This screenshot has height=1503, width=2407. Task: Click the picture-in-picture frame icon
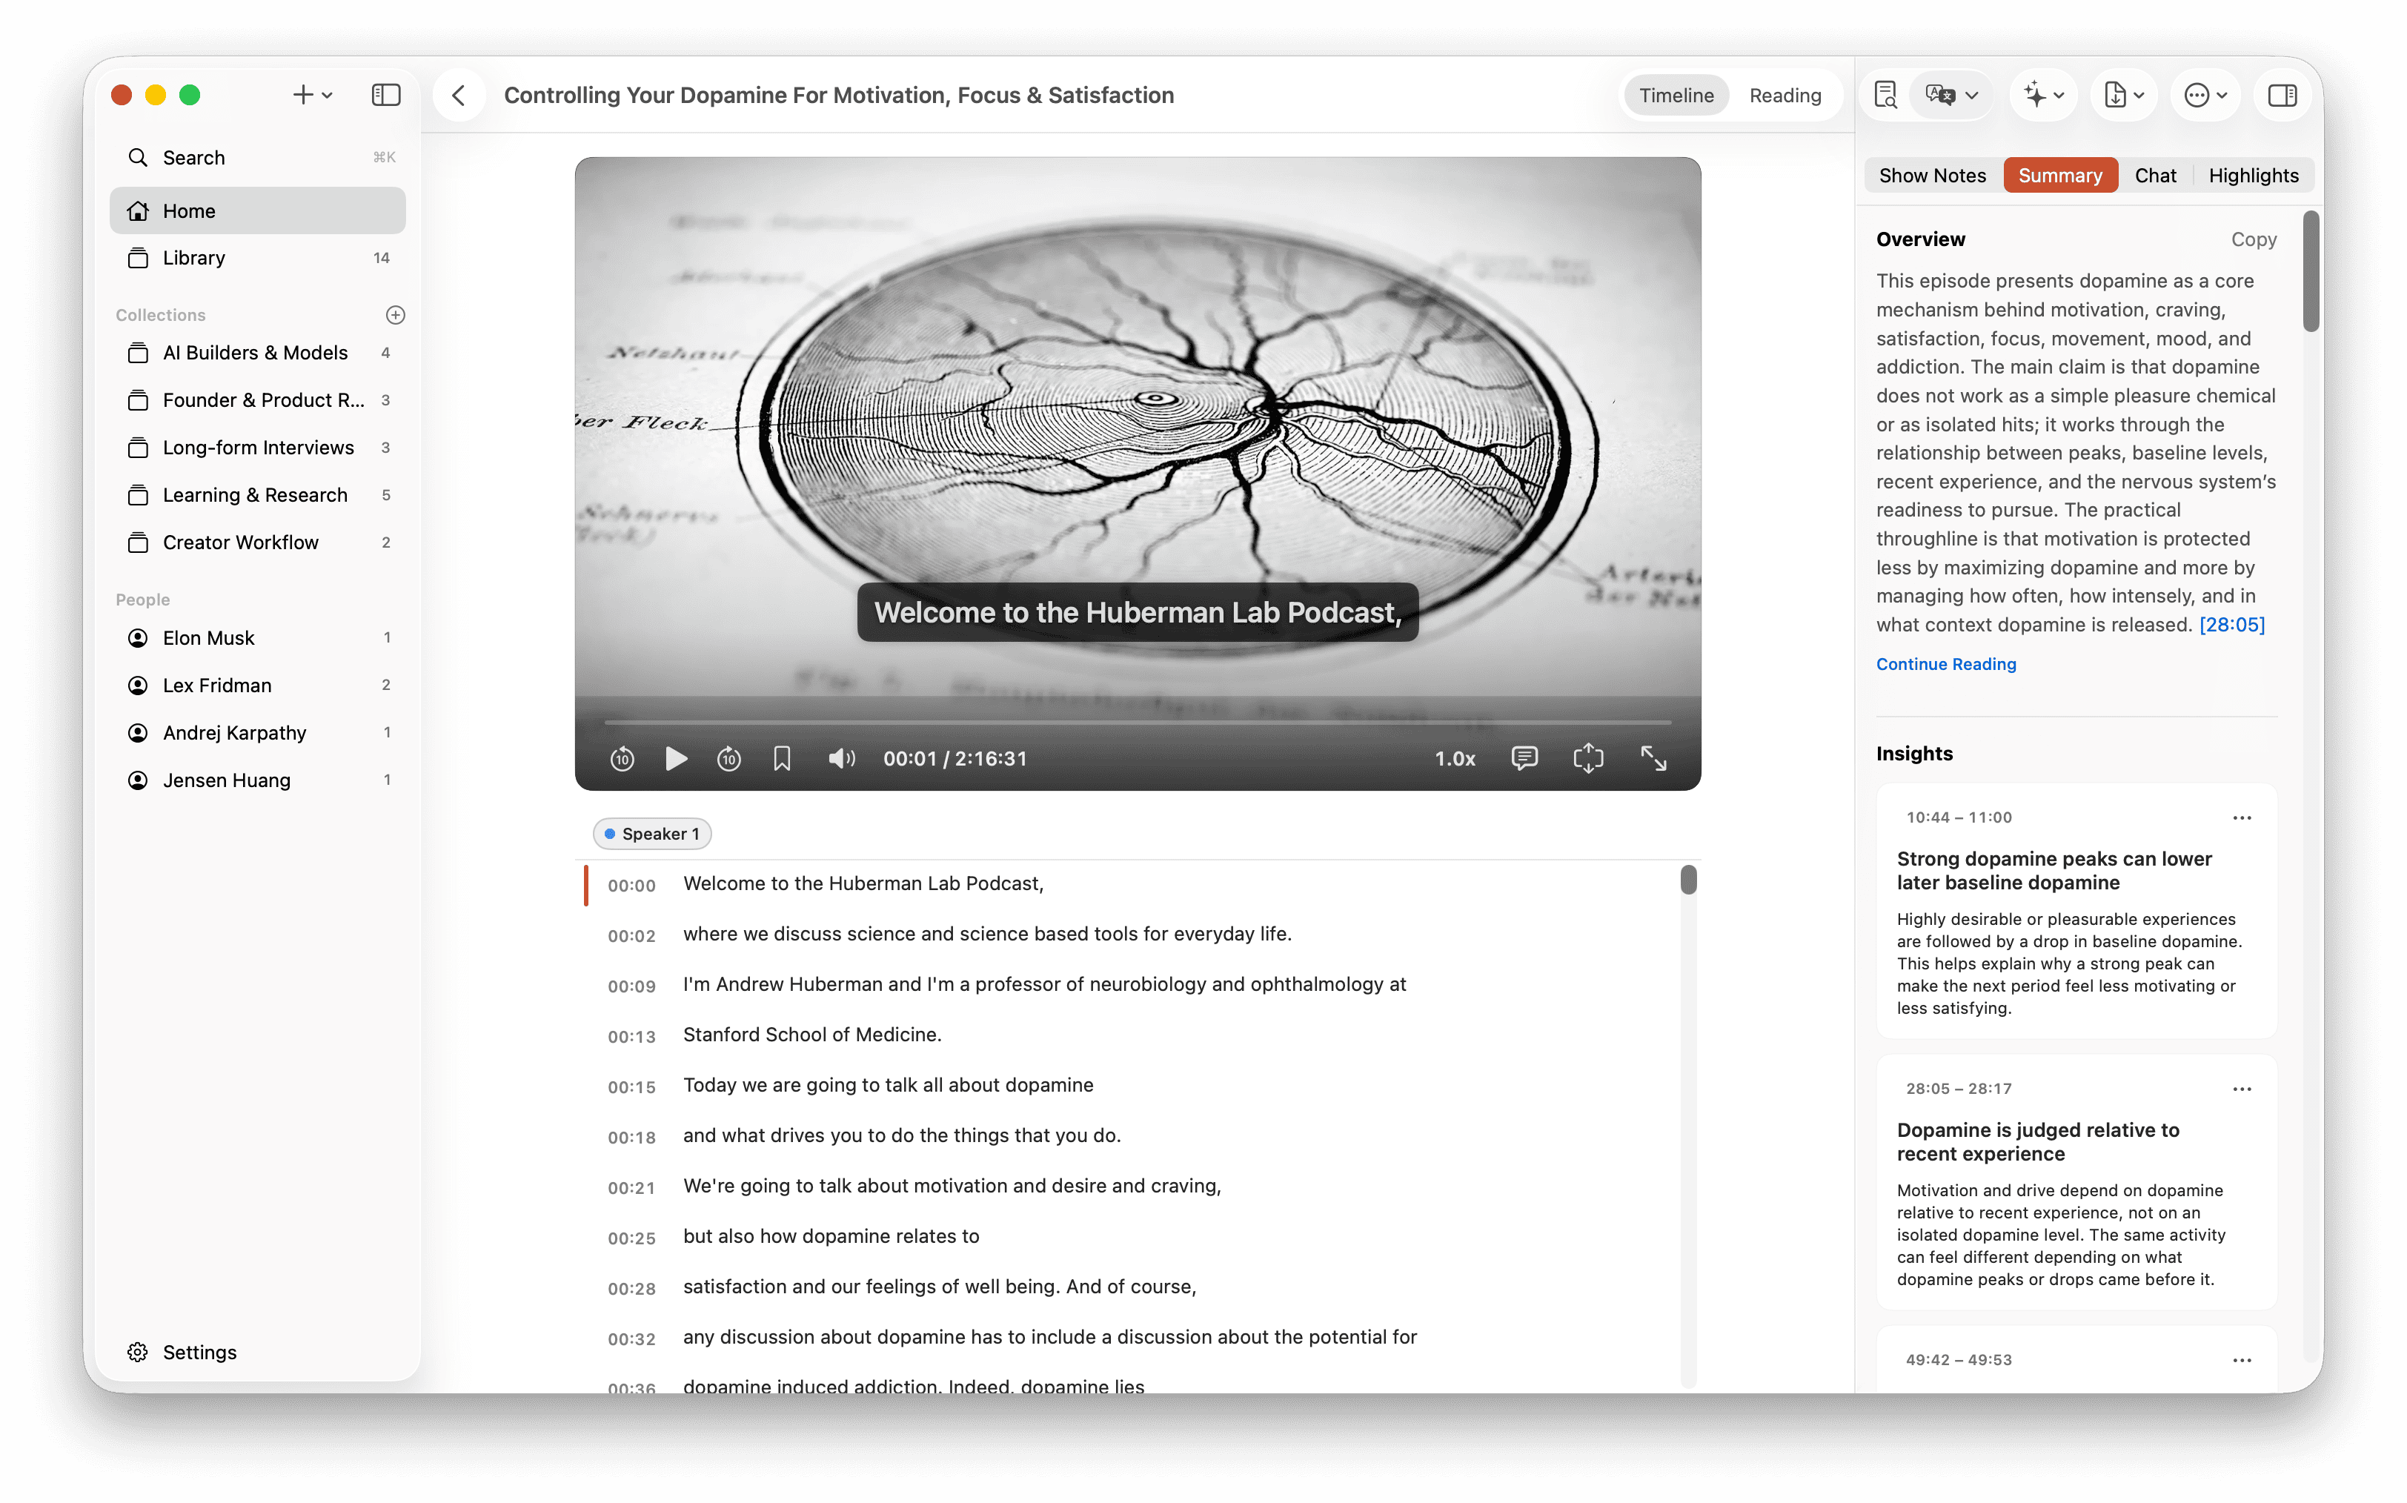tap(1588, 758)
